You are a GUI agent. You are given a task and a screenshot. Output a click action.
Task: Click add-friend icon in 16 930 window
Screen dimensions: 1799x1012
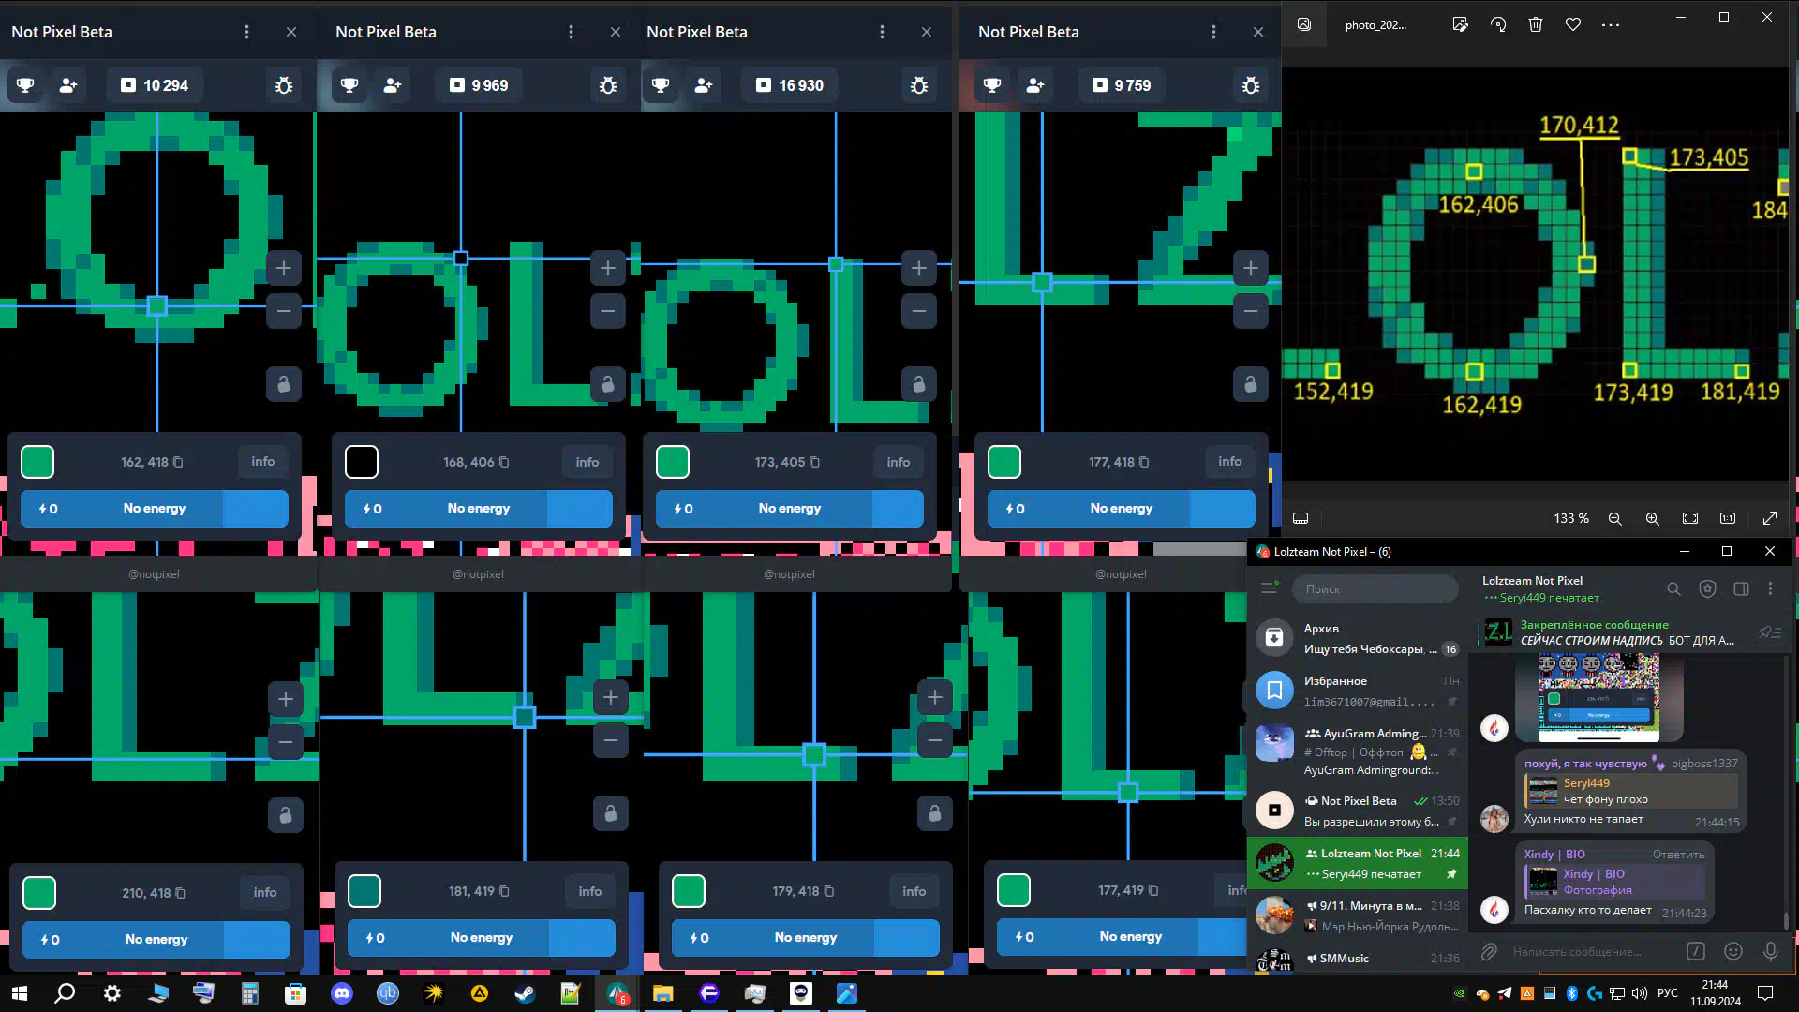703,85
